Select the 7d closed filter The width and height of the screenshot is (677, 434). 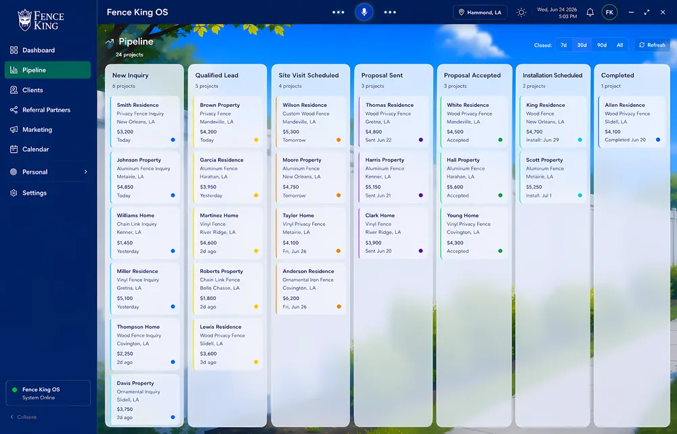563,45
